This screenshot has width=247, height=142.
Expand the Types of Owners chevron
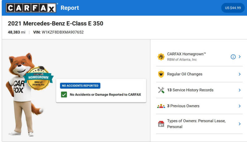pos(240,124)
